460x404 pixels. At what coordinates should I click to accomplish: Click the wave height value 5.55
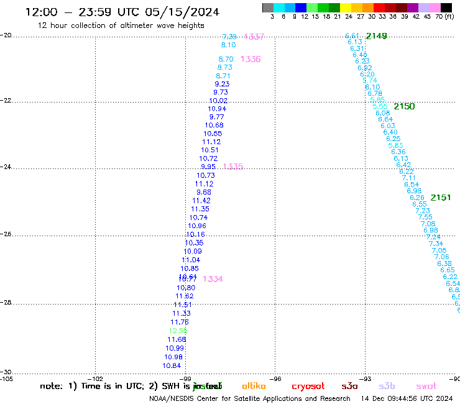coord(380,106)
